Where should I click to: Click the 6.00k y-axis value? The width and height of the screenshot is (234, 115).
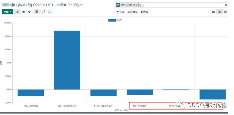pos(8,50)
